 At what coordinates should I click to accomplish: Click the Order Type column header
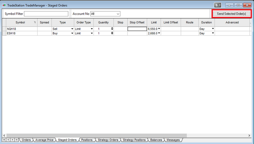84,23
